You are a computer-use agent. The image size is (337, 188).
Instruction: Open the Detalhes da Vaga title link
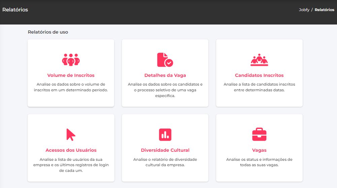point(165,76)
